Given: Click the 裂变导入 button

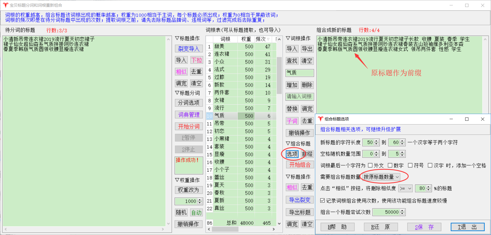Looking at the screenshot, I should (189, 49).
